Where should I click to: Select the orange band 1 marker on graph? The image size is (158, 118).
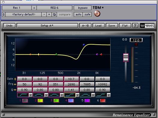pos(30,54)
